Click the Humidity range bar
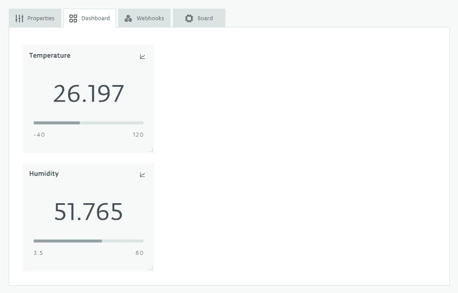 point(89,241)
